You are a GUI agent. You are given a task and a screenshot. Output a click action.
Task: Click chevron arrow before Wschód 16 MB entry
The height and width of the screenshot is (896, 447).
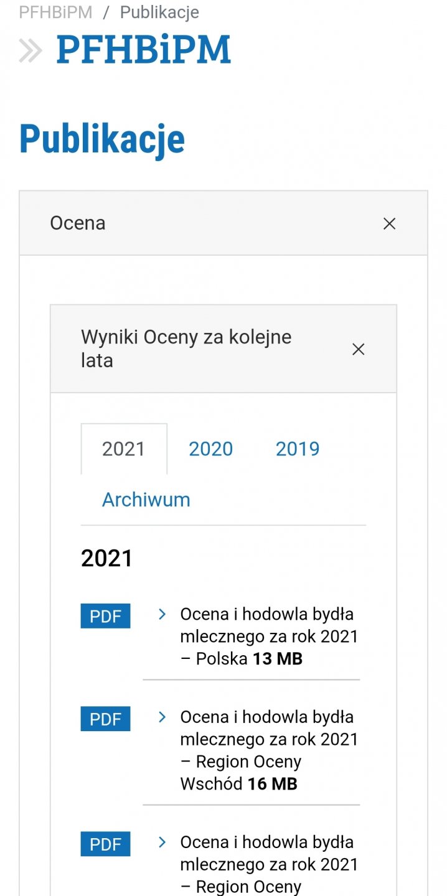(162, 717)
